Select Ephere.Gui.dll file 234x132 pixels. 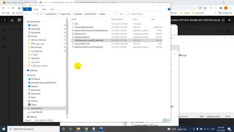point(80,34)
